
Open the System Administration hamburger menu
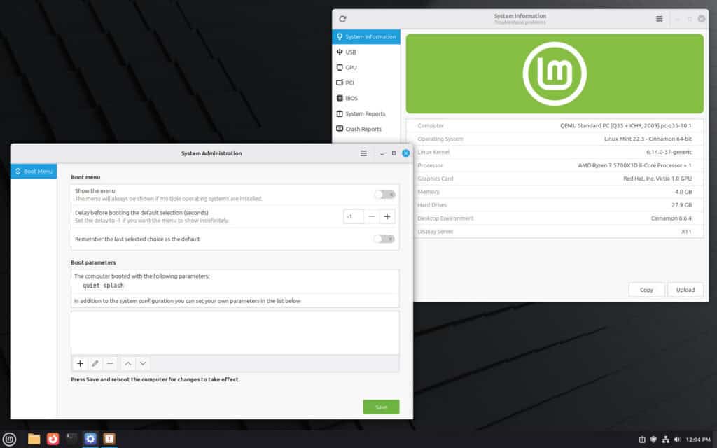[363, 153]
